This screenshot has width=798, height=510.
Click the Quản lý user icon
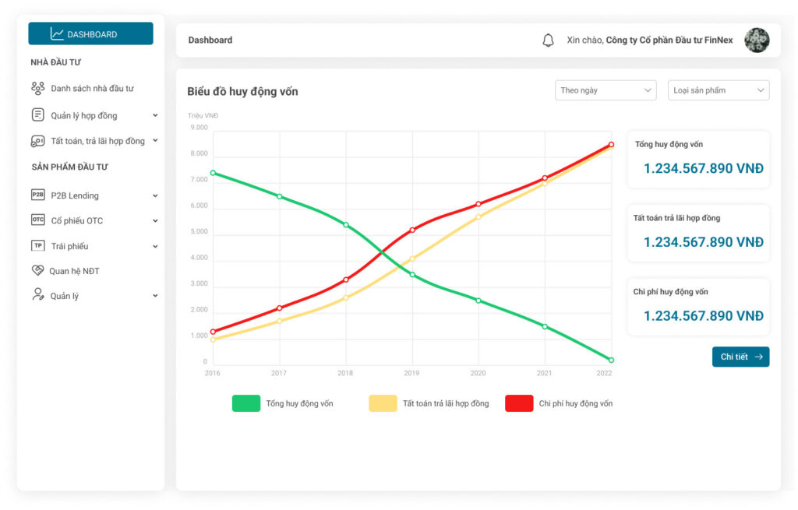pos(37,295)
